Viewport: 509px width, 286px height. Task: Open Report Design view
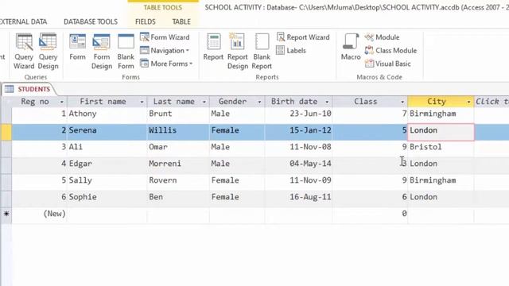click(237, 51)
